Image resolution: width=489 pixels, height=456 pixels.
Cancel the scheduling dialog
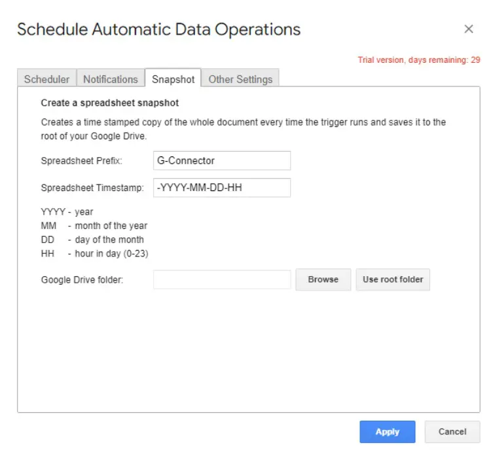(452, 432)
